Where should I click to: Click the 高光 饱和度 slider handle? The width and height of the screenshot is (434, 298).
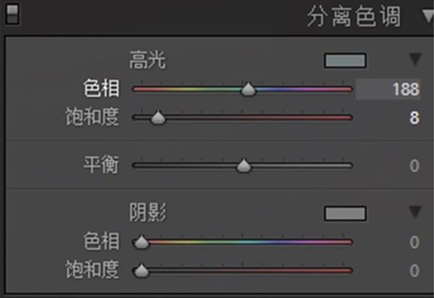[158, 118]
